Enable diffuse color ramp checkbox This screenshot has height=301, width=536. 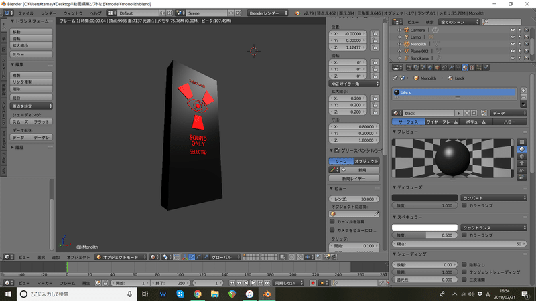coord(464,205)
